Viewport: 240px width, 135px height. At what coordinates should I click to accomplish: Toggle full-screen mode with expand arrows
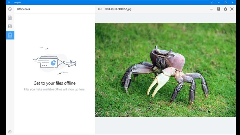212,2
